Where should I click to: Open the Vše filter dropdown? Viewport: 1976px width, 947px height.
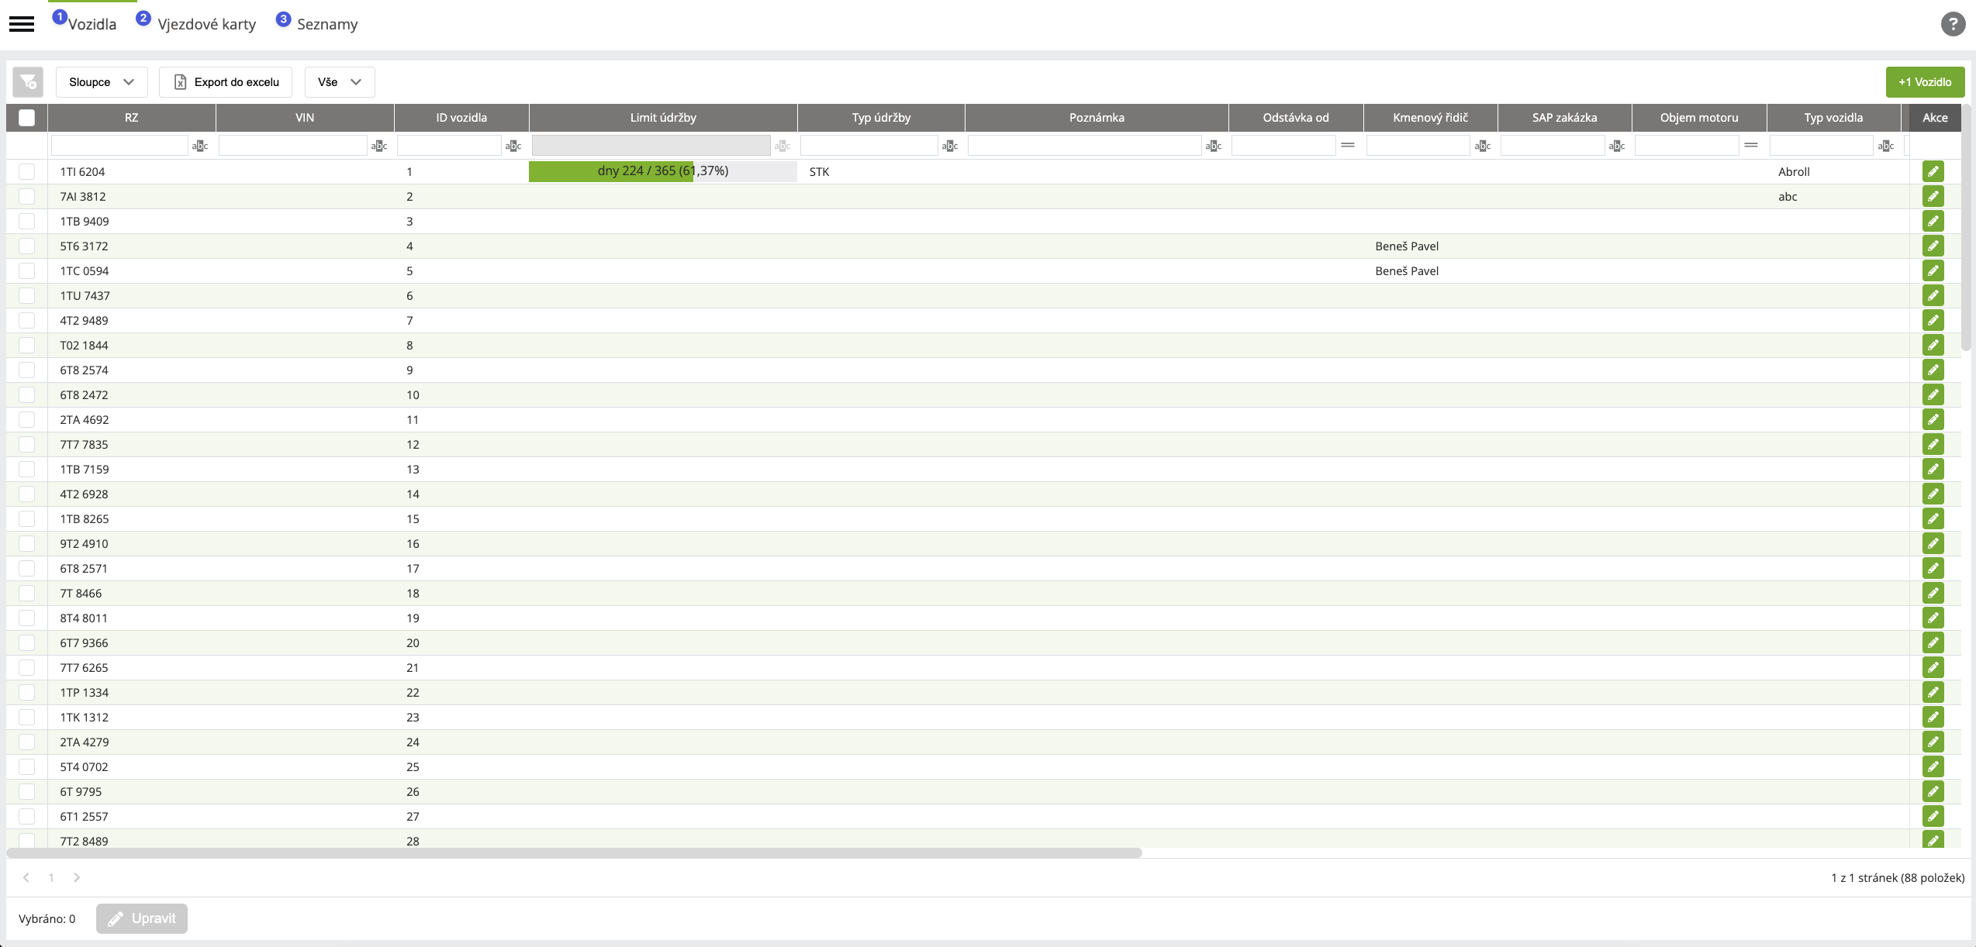coord(339,82)
